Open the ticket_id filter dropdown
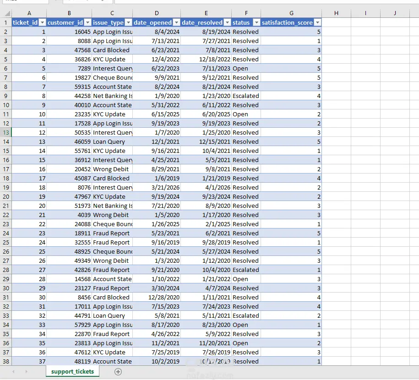The height and width of the screenshot is (380, 419). 42,23
